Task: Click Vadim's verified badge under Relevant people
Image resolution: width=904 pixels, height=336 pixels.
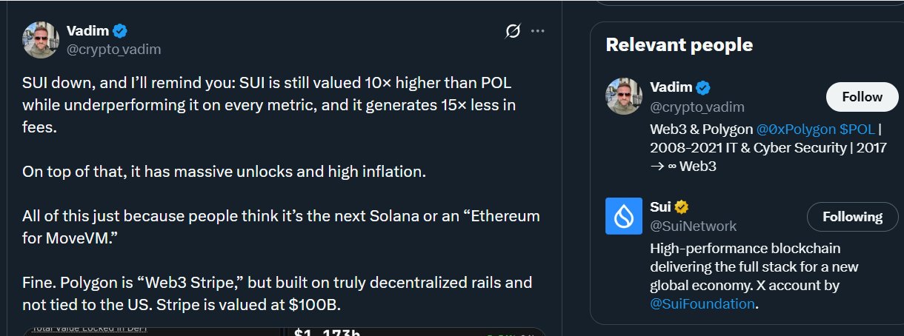Action: point(702,88)
